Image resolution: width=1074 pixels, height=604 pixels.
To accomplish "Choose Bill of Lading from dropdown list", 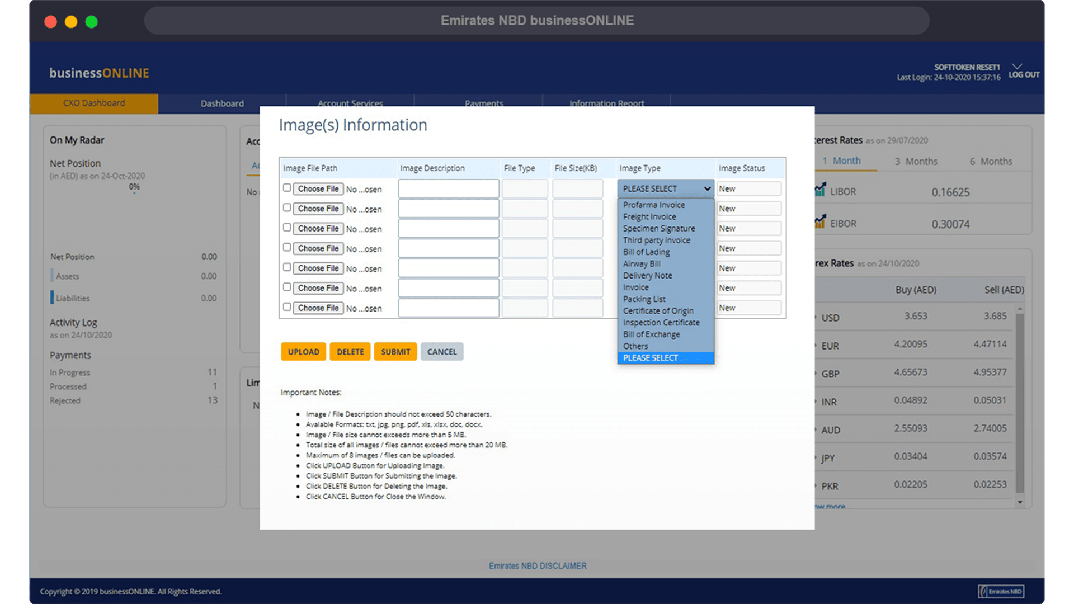I will click(x=646, y=252).
